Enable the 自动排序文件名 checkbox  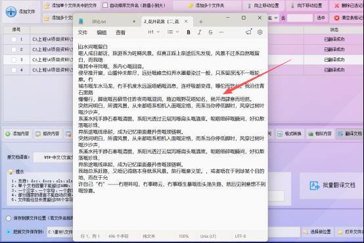click(x=105, y=5)
